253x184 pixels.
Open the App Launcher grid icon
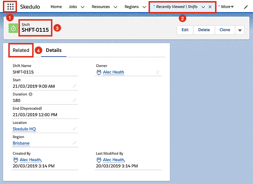pos(10,7)
